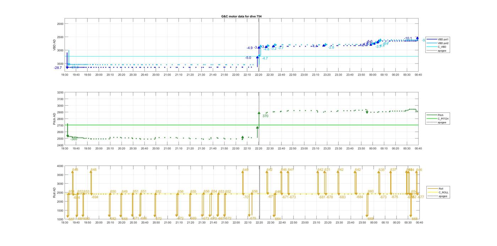Click the -28.7 data label in the VBD plot
Image resolution: width=497 pixels, height=246 pixels.
click(58, 68)
